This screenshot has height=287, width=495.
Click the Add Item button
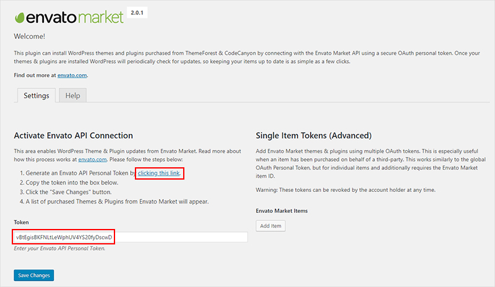pos(270,225)
